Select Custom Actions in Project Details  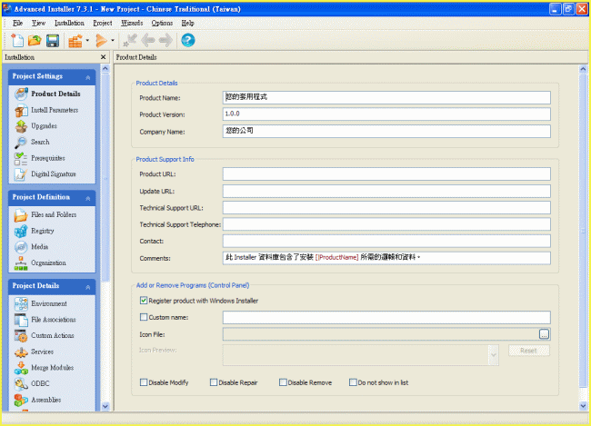click(52, 336)
